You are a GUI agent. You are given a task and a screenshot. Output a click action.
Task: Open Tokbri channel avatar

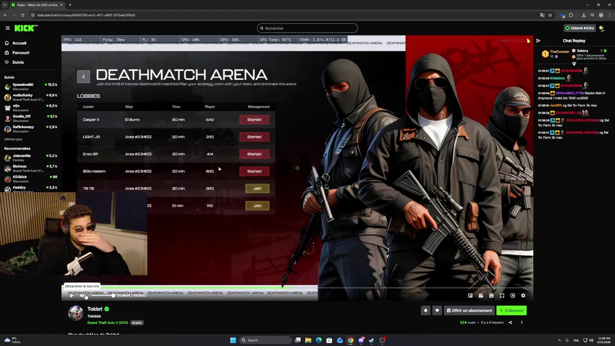[x=75, y=313]
